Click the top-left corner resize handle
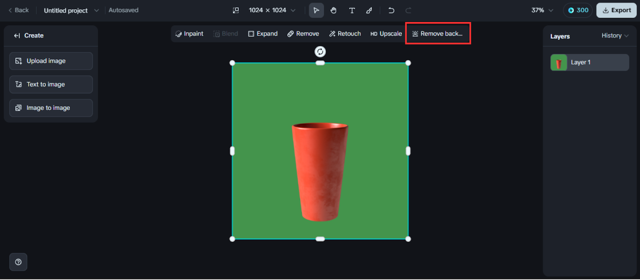Image resolution: width=640 pixels, height=280 pixels. [232, 62]
